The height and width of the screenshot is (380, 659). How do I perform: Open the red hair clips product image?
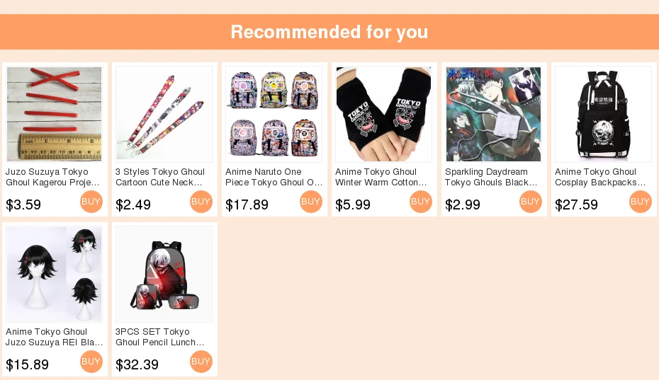[x=55, y=114]
